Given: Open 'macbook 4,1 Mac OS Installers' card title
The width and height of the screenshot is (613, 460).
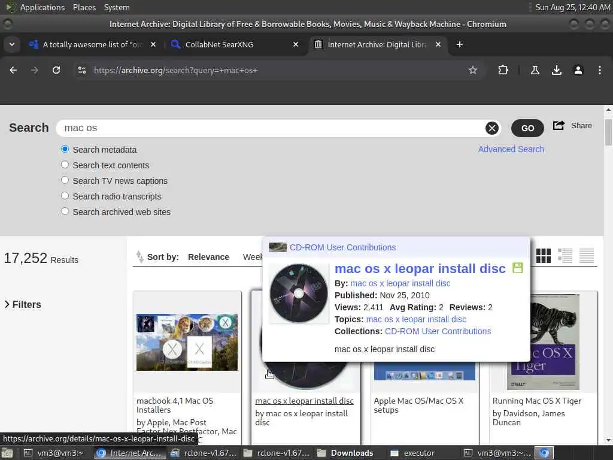Looking at the screenshot, I should click(x=175, y=405).
